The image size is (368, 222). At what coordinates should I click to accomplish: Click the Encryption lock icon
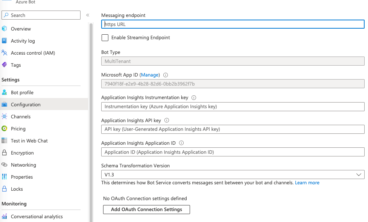5,153
